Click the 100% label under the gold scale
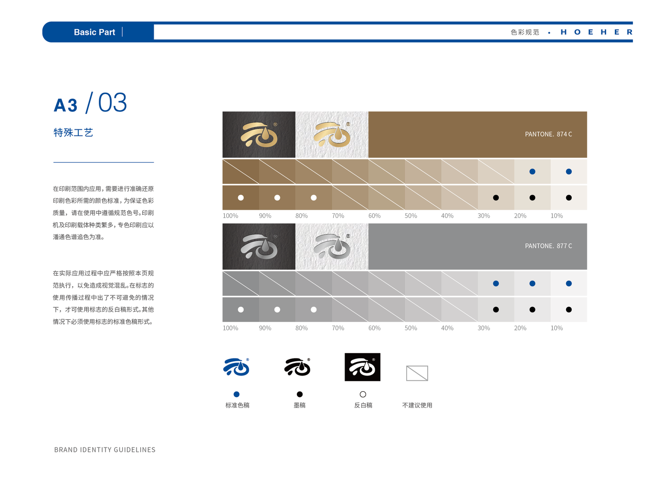 coord(231,216)
